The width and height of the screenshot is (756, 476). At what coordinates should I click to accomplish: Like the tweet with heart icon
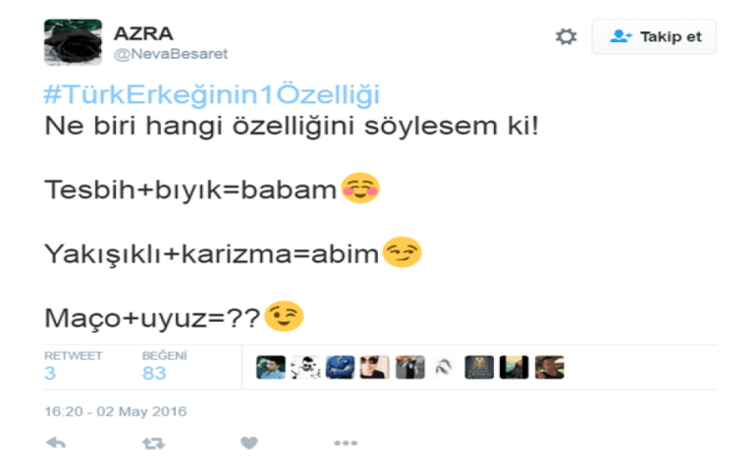point(248,443)
